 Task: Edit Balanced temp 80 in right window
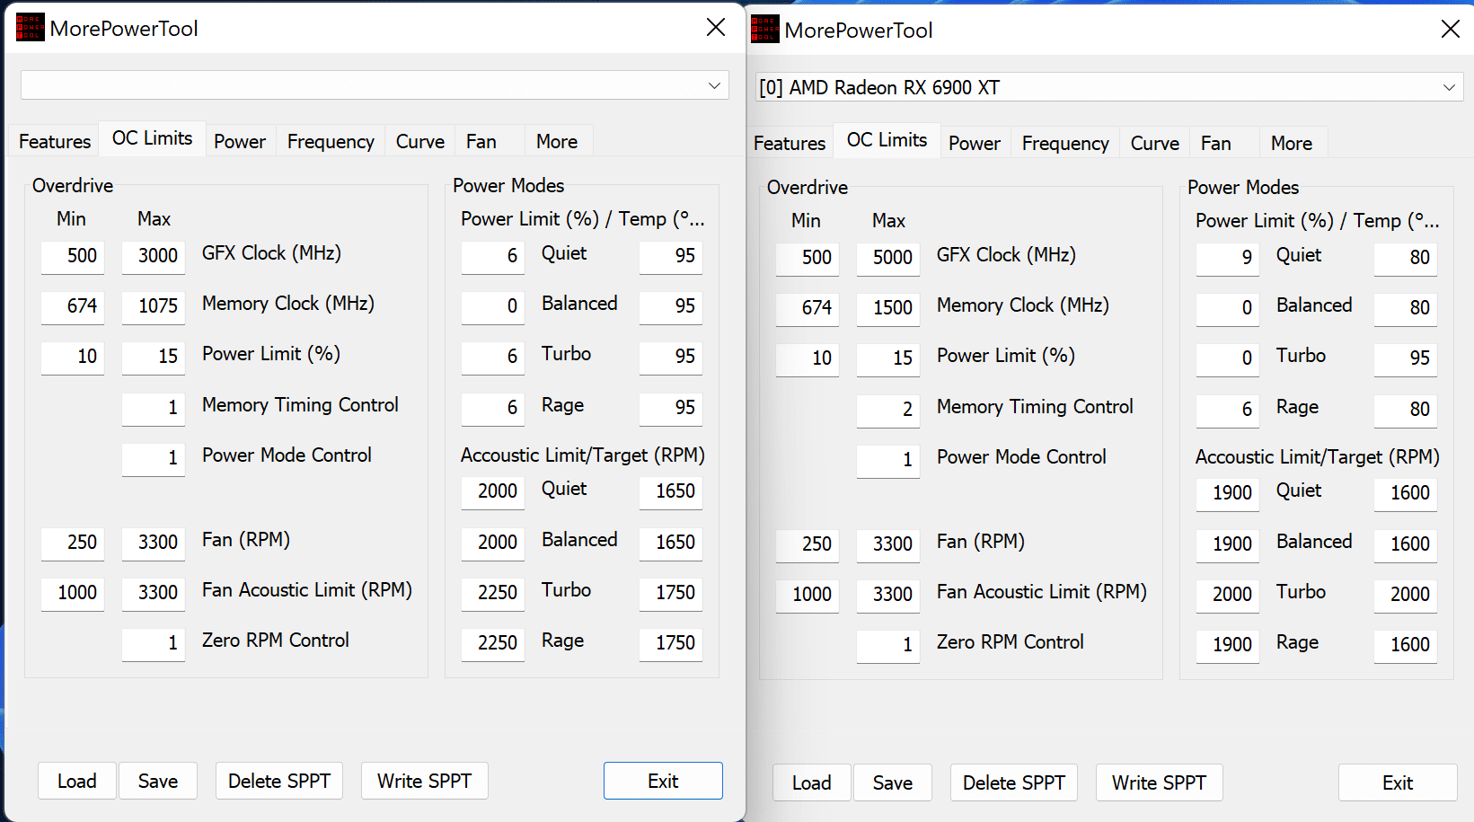pos(1406,308)
